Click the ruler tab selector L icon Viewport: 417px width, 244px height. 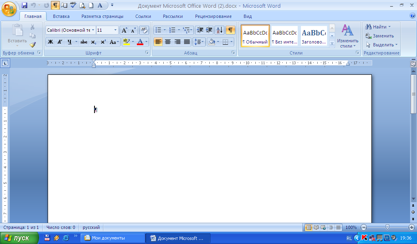(x=5, y=63)
